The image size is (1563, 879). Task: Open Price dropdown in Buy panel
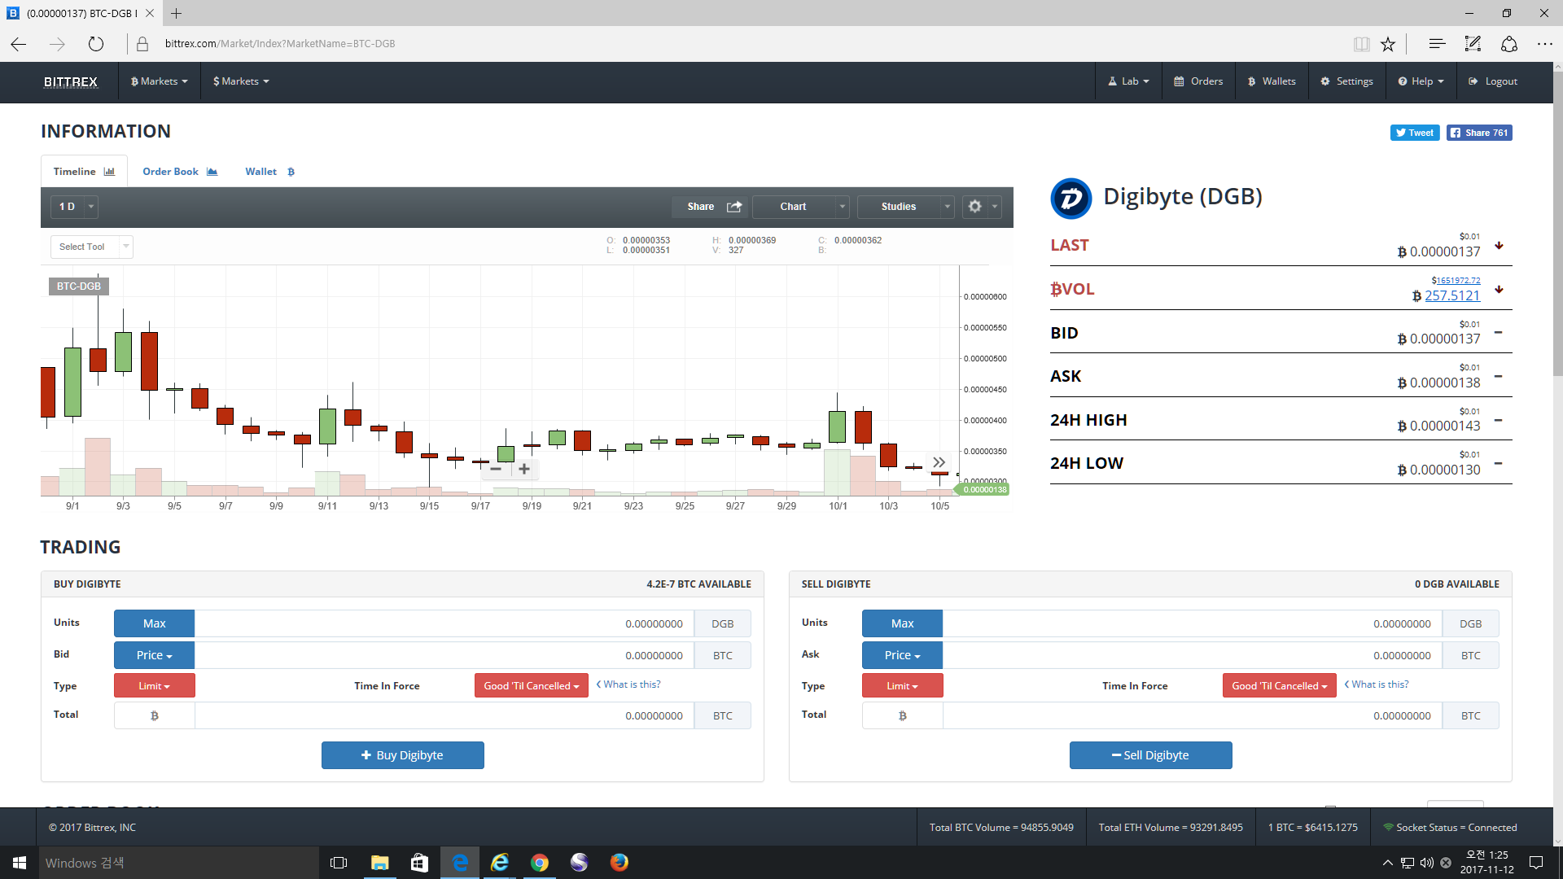pyautogui.click(x=154, y=655)
